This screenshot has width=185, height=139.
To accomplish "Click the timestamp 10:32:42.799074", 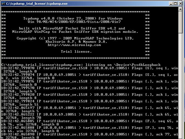I will click(18, 75).
